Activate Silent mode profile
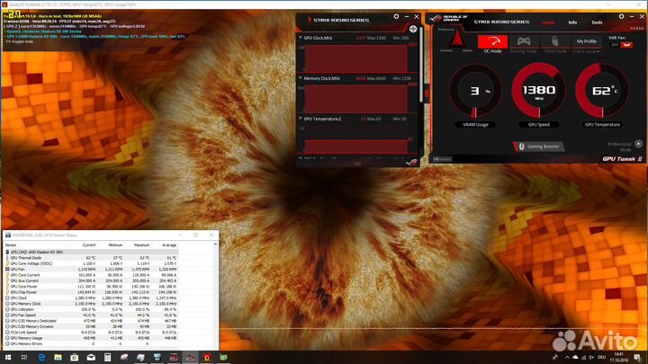The image size is (648, 364). (x=555, y=41)
